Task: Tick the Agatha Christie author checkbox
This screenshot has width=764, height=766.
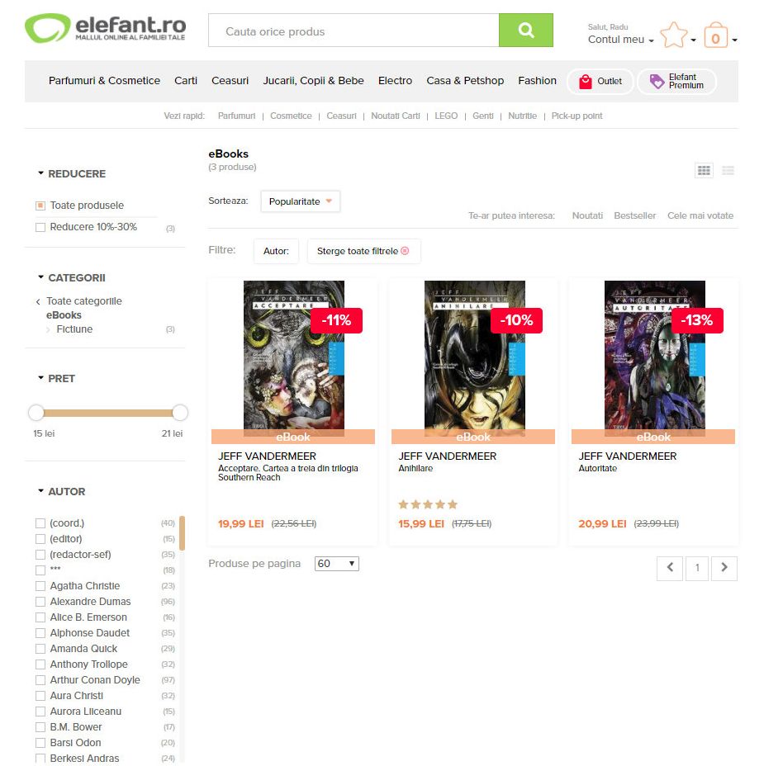Action: point(40,586)
